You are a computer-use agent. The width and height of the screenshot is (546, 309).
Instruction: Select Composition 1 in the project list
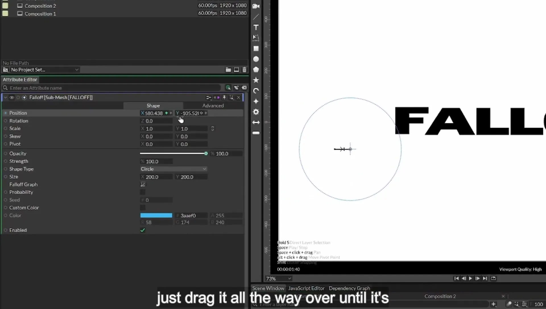pyautogui.click(x=40, y=13)
